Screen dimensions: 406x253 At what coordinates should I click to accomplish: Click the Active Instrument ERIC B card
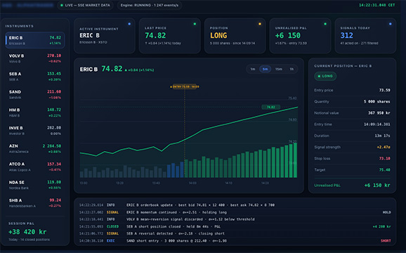(x=105, y=36)
